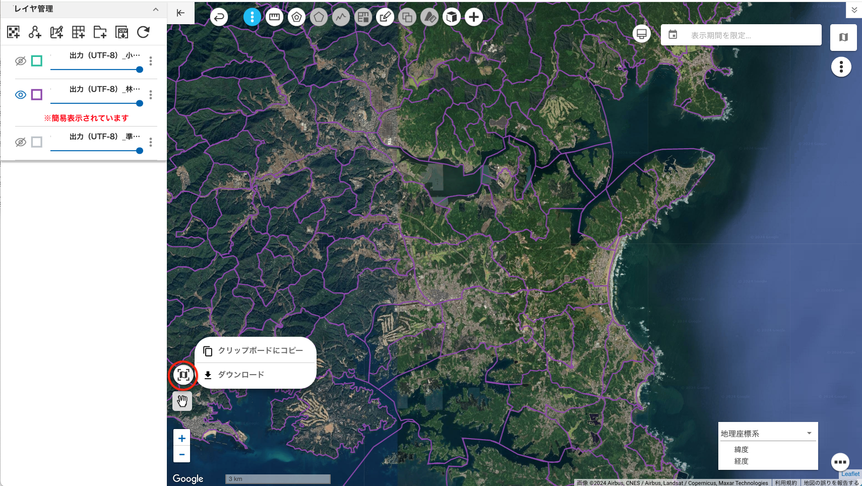Choose クリップボードにコピー from popup
Viewport: 862px width, 486px height.
[x=256, y=350]
